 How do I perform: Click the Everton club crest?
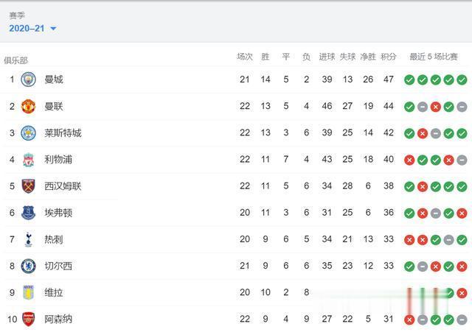pos(28,213)
